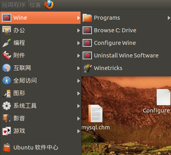Click the Uninstall Wine Software icon
The width and height of the screenshot is (171, 155).
coord(87,55)
